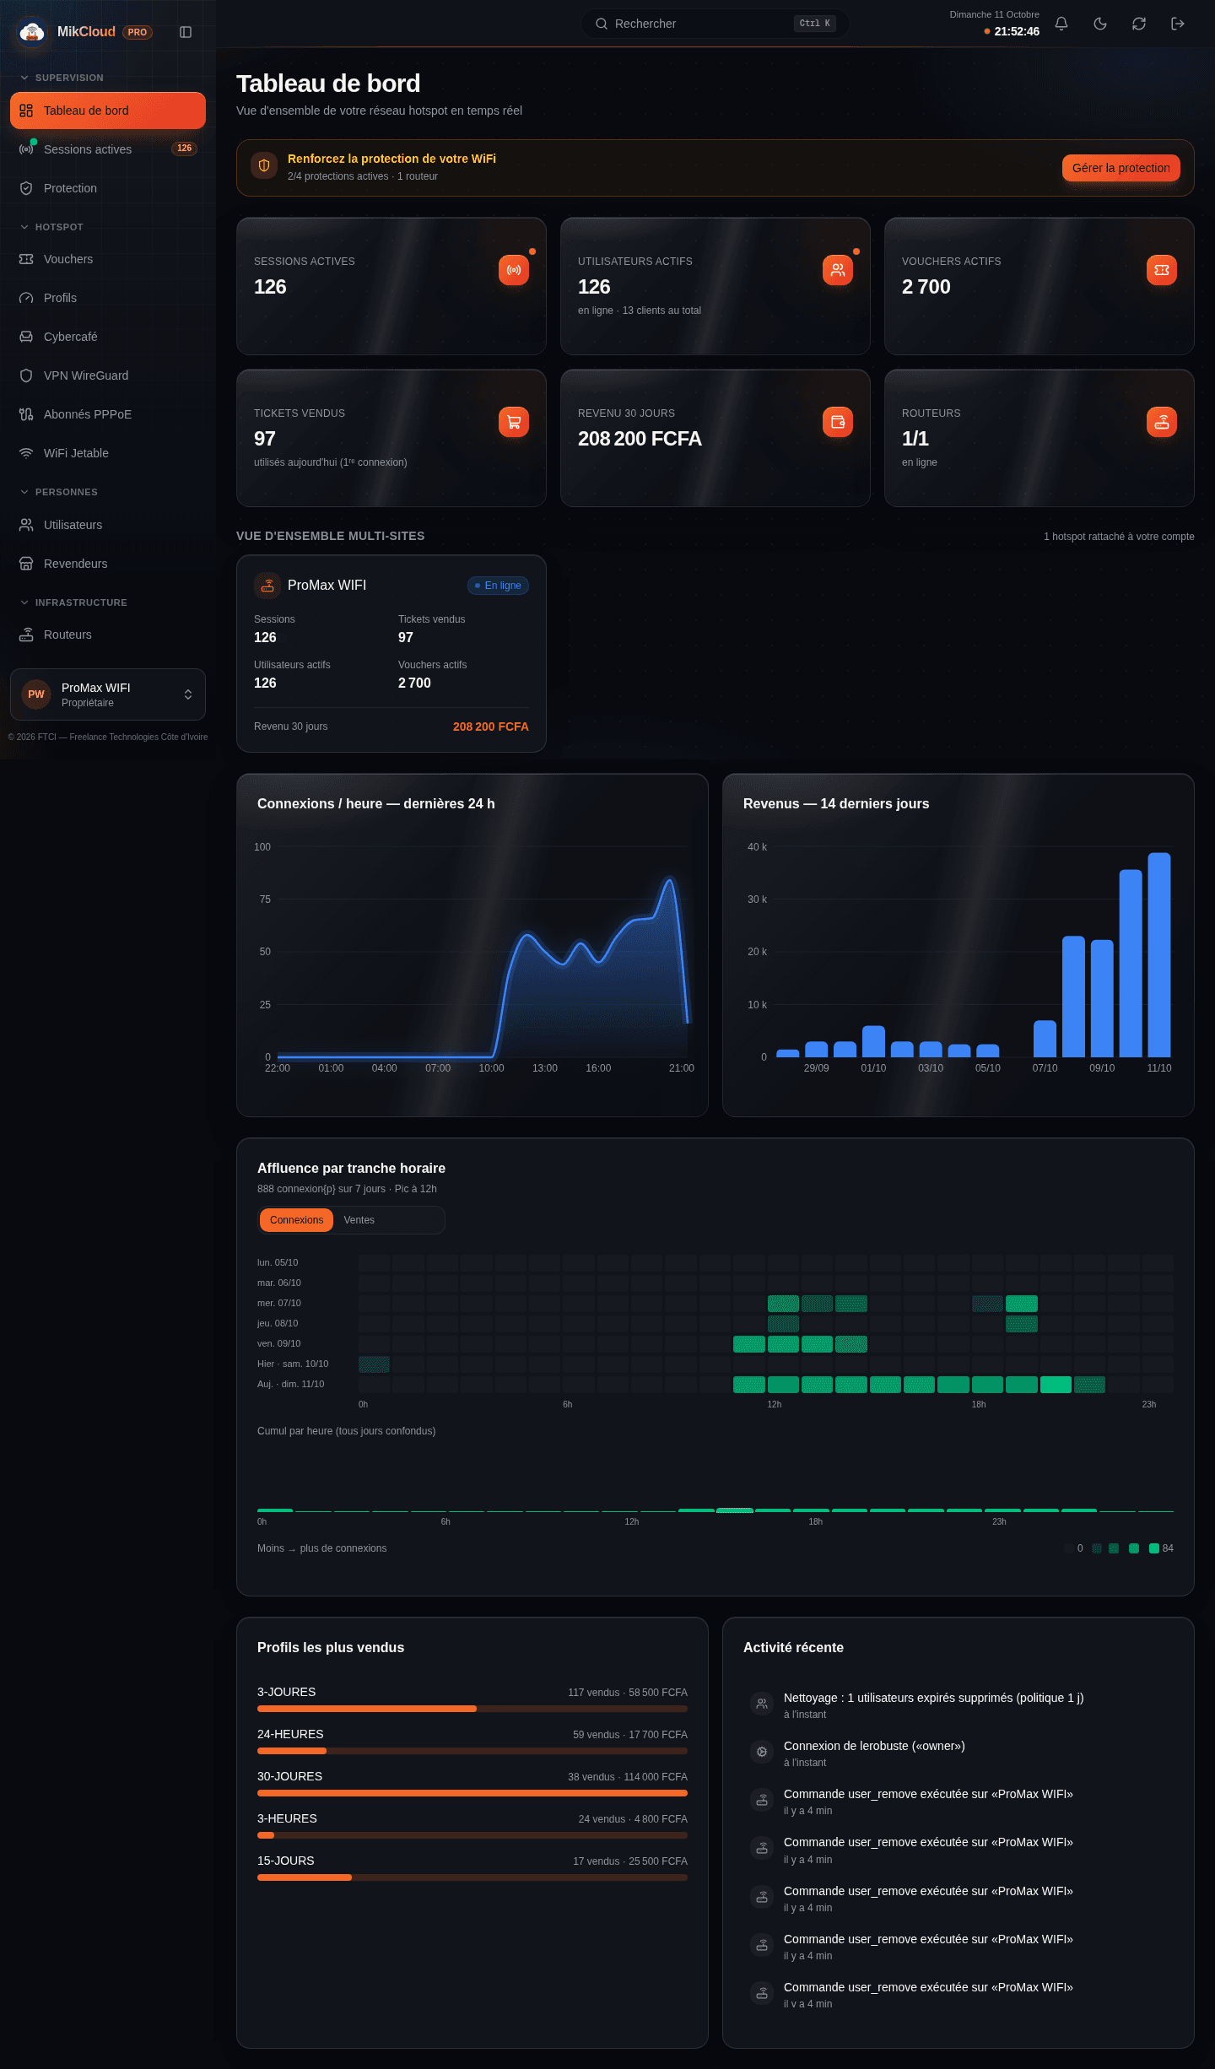Toggle dark mode moon icon
Viewport: 1215px width, 2069px height.
point(1100,24)
